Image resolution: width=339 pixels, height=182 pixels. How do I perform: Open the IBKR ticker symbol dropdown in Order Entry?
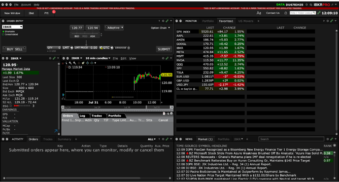tap(21, 27)
